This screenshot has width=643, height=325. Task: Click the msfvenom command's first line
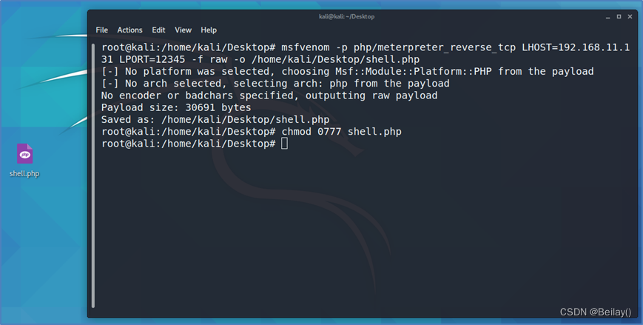(366, 47)
